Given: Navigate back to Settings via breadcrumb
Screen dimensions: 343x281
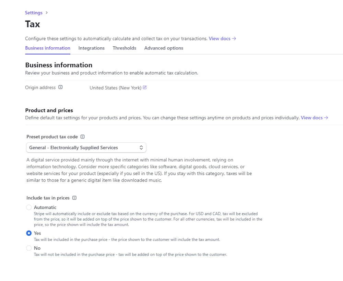Looking at the screenshot, I should point(34,13).
